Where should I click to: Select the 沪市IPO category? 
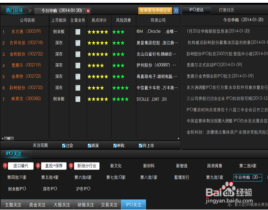pyautogui.click(x=83, y=189)
